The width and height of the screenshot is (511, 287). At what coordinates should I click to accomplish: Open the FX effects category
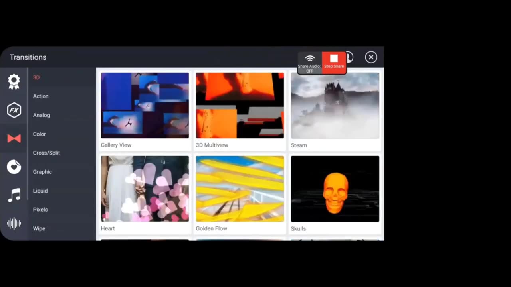click(14, 110)
